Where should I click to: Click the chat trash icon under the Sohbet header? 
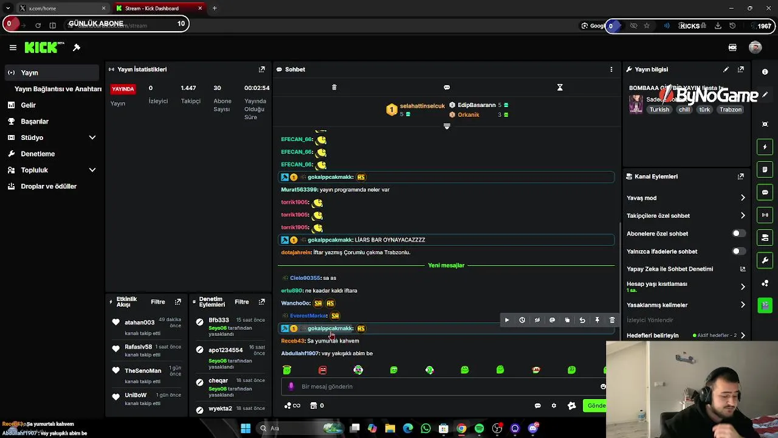click(x=334, y=88)
